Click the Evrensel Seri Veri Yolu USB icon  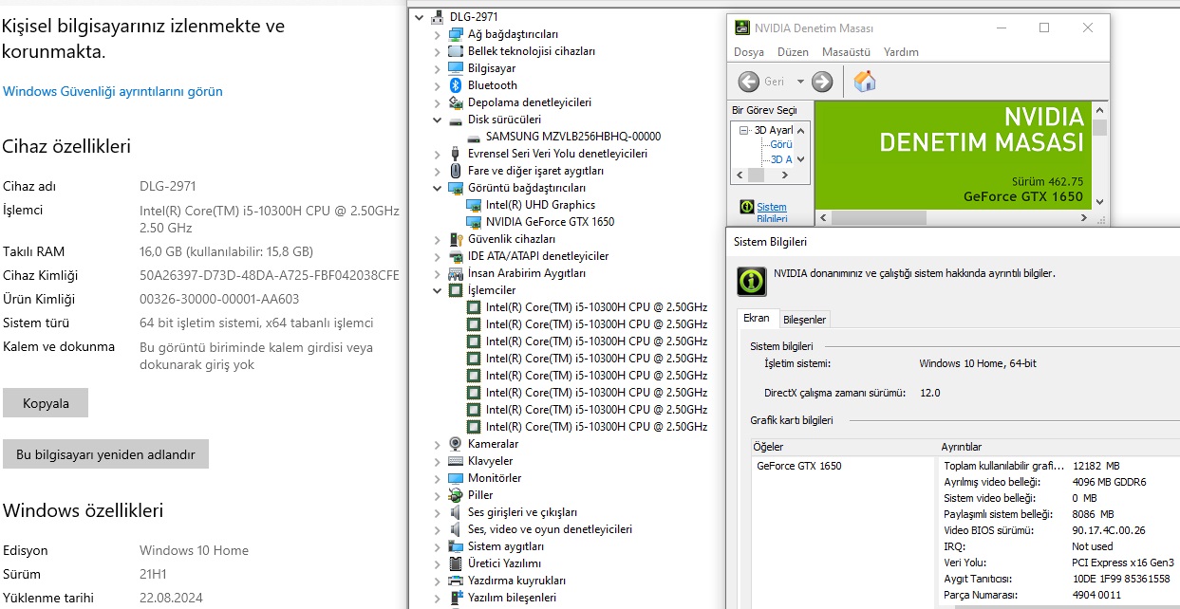456,154
